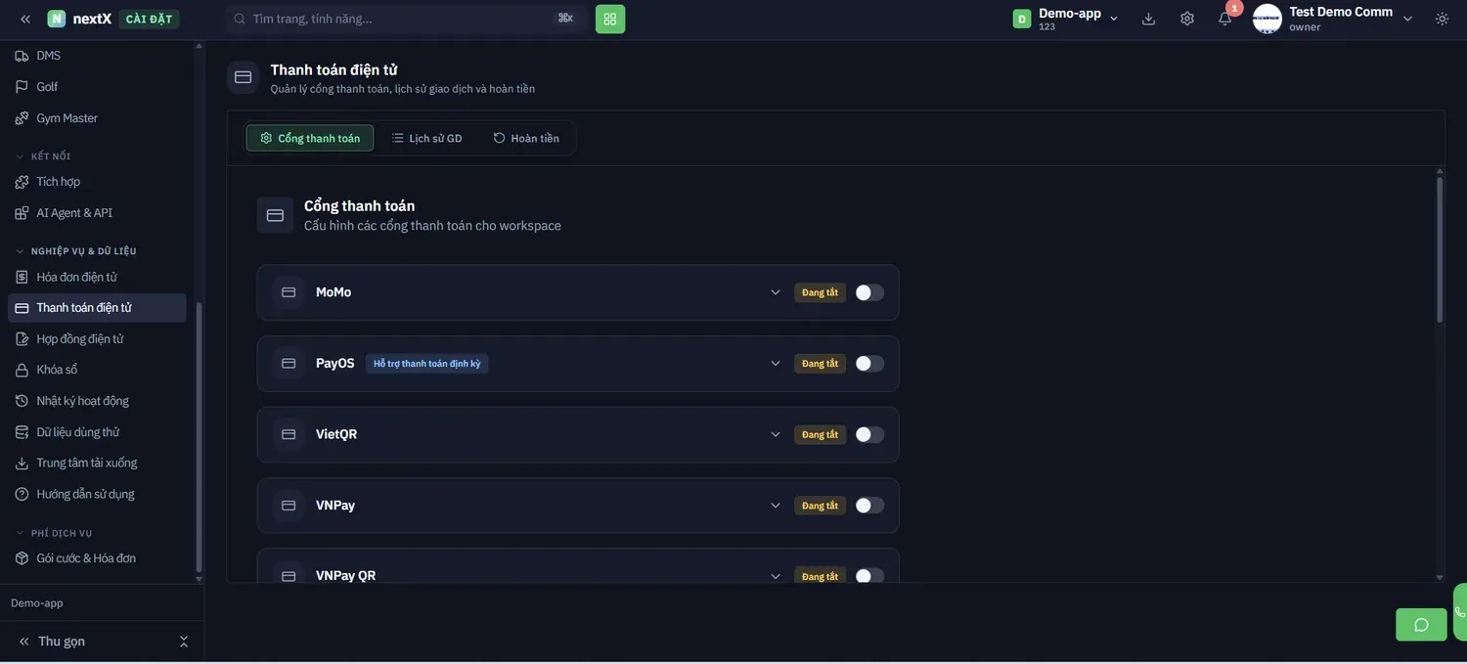Screen dimensions: 1467x664
Task: Expand the PayOS gateway settings chevron
Action: point(776,364)
